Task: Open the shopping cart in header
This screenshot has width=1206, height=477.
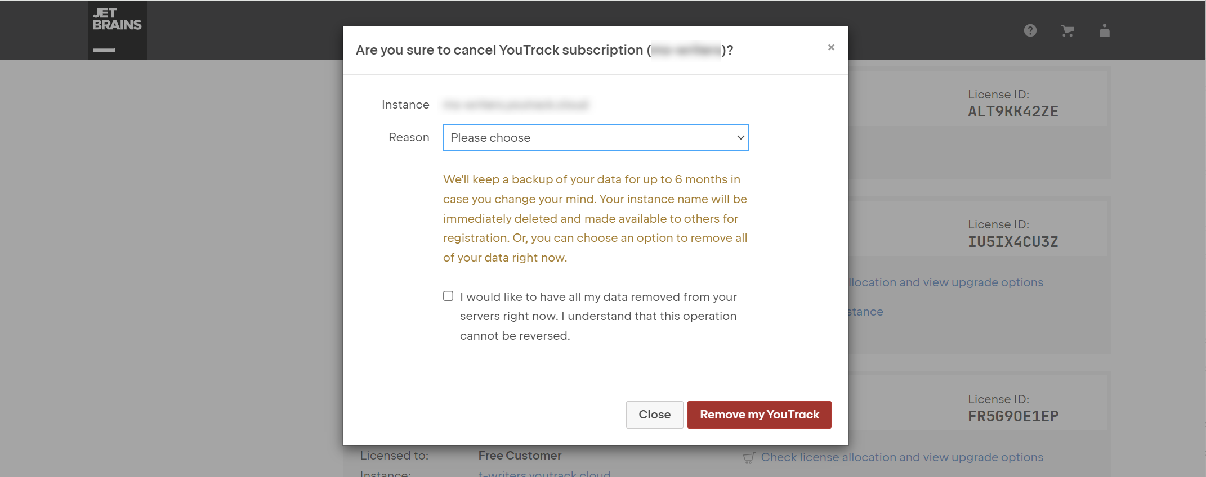Action: point(1067,30)
